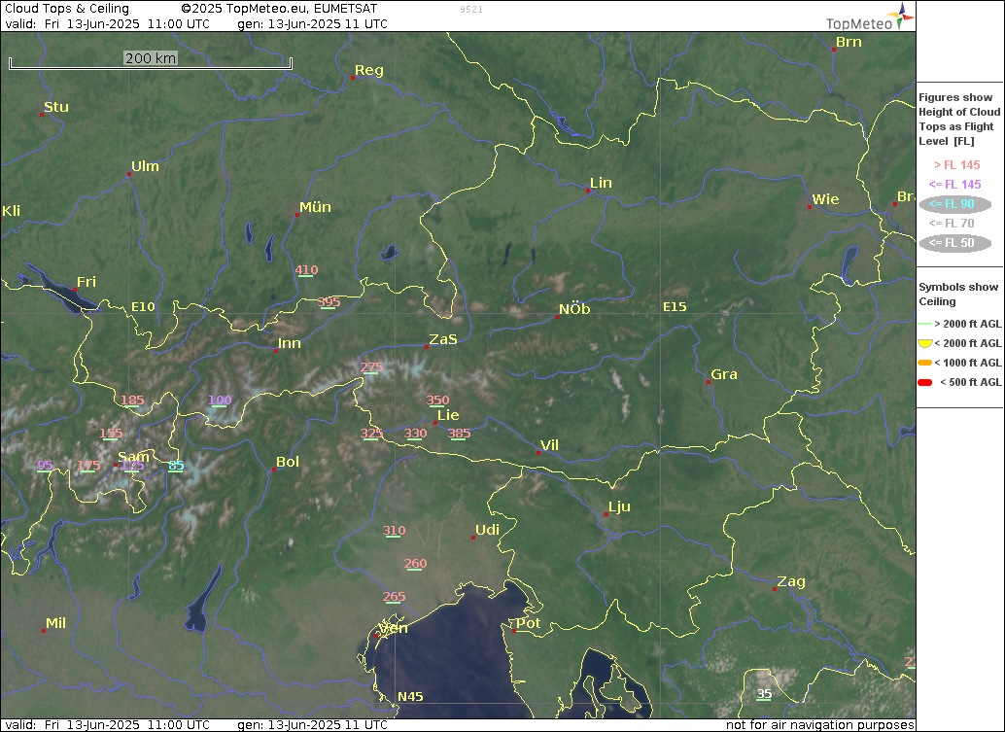This screenshot has width=1005, height=732.
Task: Click the cloud top figure 330
Action: (415, 434)
